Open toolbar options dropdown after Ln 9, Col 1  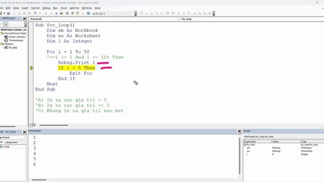click(136, 14)
